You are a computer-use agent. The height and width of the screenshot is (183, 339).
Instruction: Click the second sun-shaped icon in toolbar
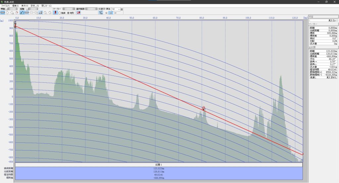[50, 13]
